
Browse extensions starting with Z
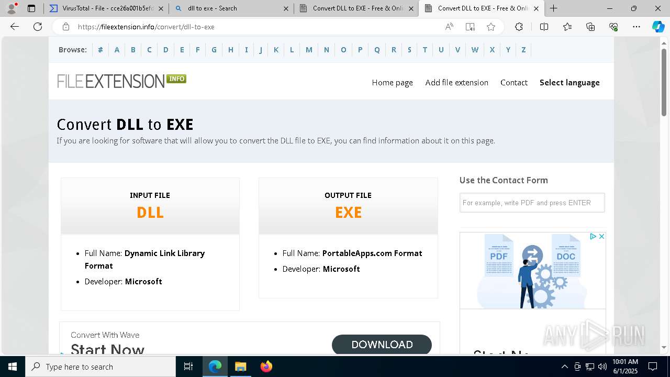[x=523, y=50]
